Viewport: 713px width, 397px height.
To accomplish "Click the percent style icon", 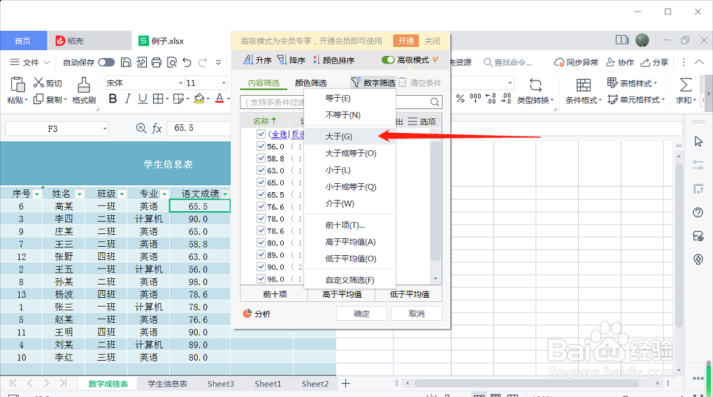I will [x=460, y=99].
